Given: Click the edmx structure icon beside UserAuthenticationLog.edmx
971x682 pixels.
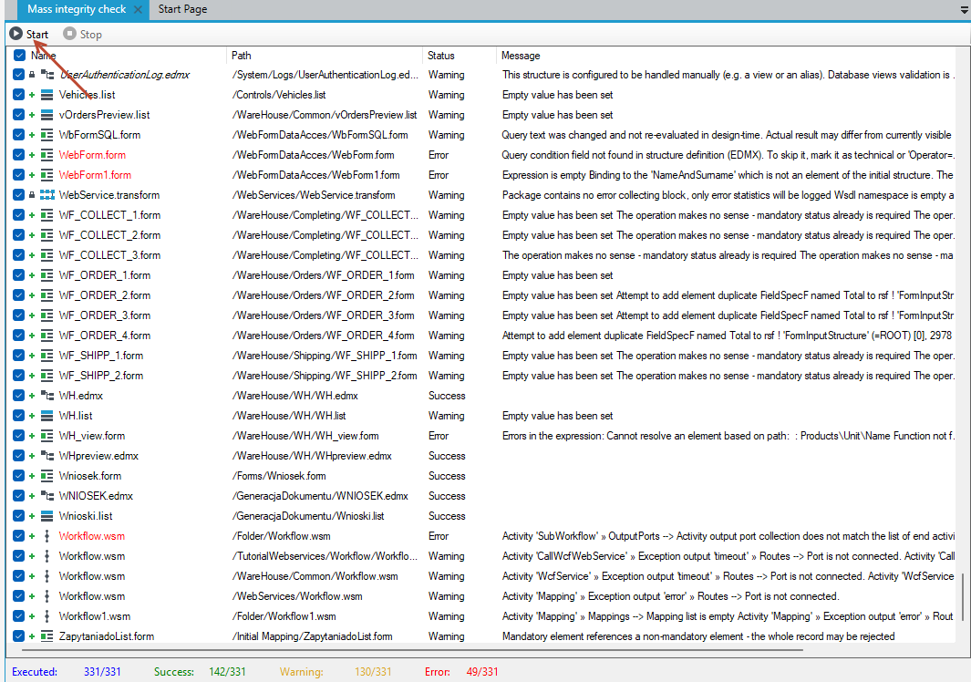Looking at the screenshot, I should pyautogui.click(x=47, y=75).
